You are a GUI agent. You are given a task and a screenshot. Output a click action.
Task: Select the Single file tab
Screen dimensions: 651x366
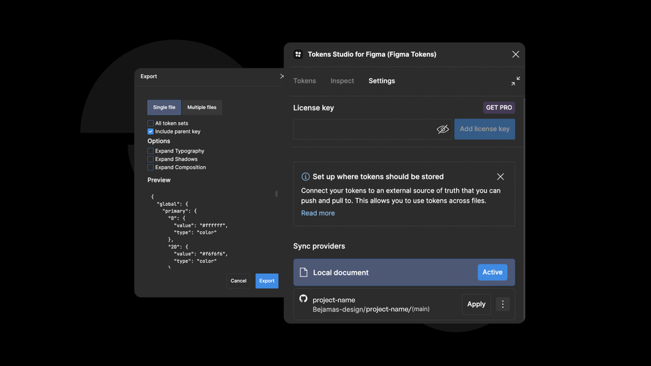tap(164, 108)
